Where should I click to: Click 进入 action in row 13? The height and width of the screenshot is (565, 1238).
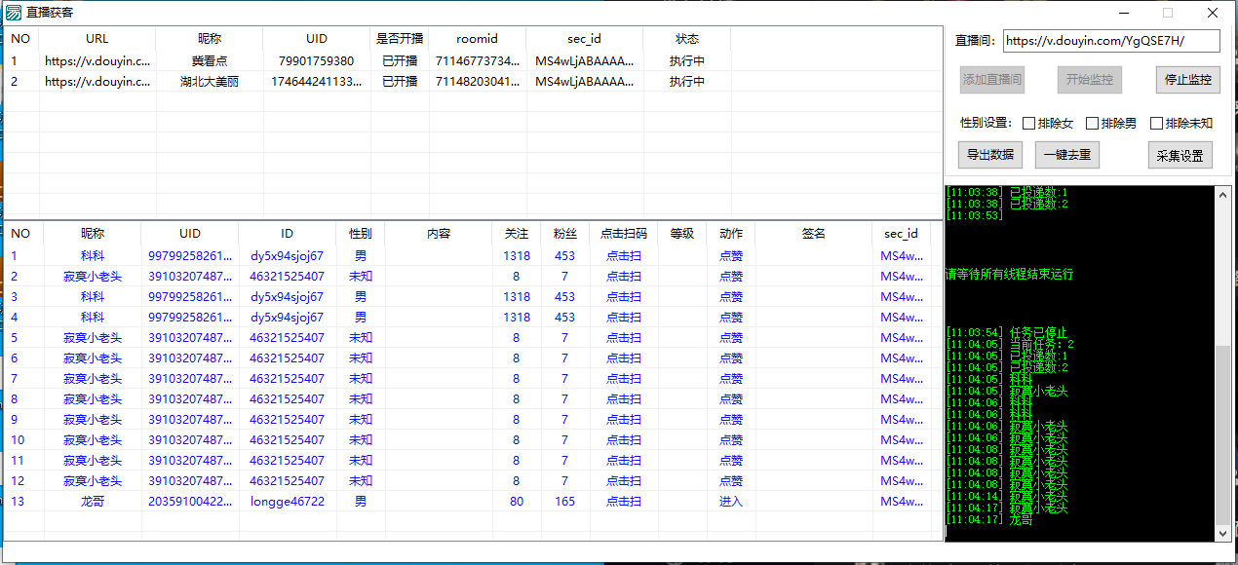[x=731, y=502]
